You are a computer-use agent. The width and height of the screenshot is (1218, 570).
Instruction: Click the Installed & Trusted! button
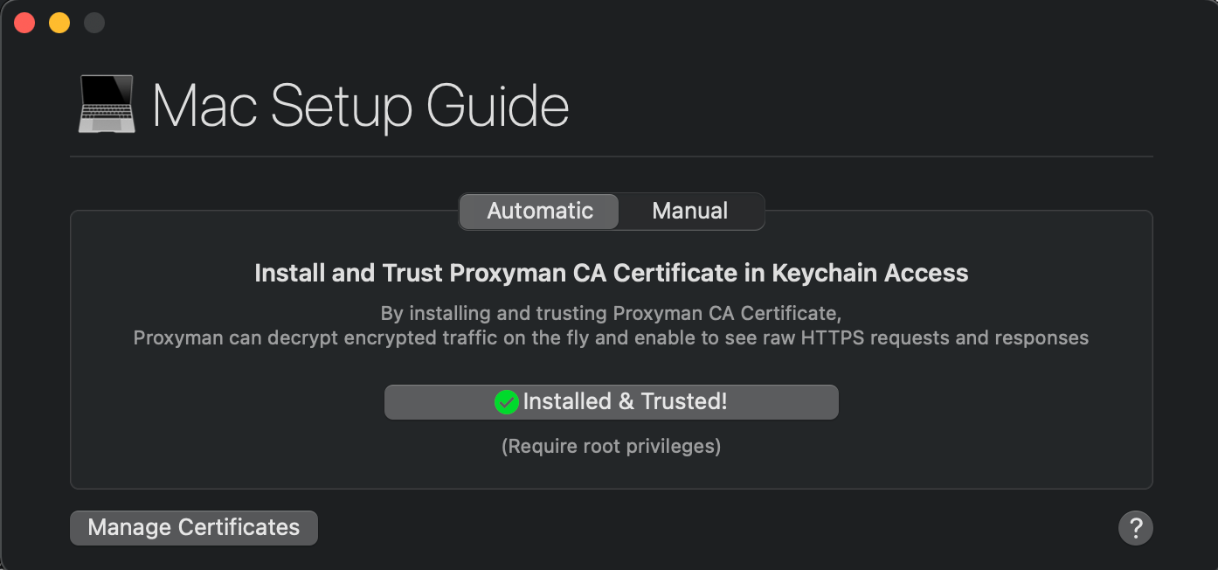point(612,401)
